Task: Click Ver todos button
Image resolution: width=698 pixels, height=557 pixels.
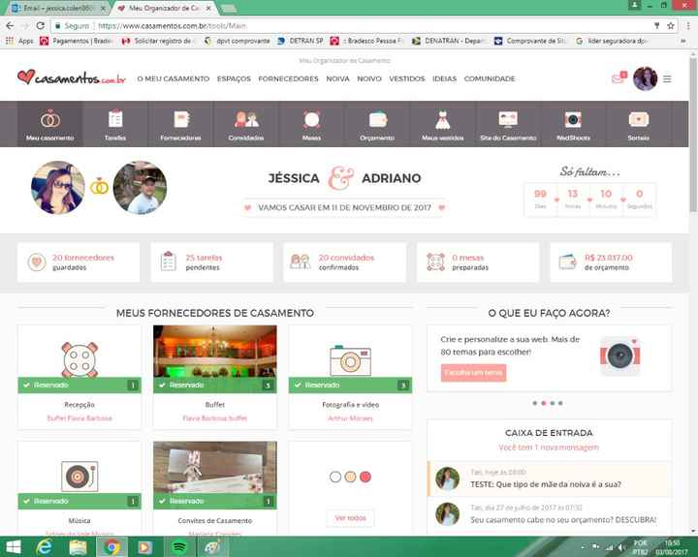Action: (350, 518)
